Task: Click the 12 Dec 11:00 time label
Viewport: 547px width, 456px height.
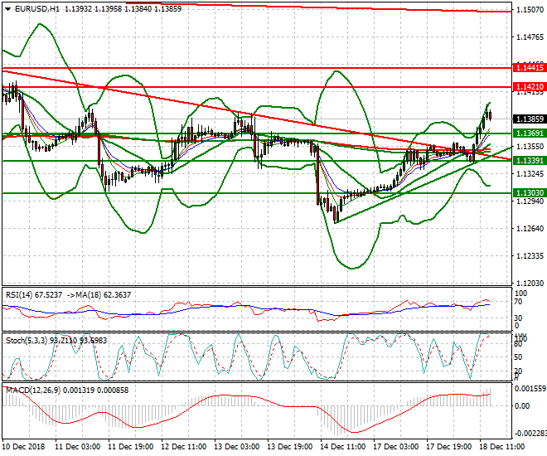Action: coord(184,447)
